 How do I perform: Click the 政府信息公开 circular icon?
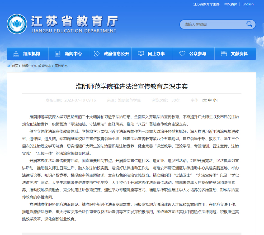coord(96,54)
